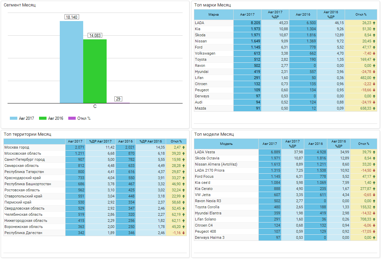The height and width of the screenshot is (269, 381).
Task: Select Краснодарский край territory row
Action: [95, 178]
